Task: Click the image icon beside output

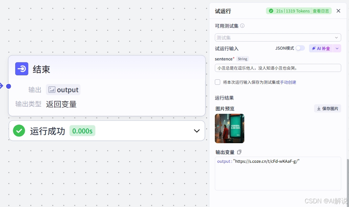Action: point(52,89)
